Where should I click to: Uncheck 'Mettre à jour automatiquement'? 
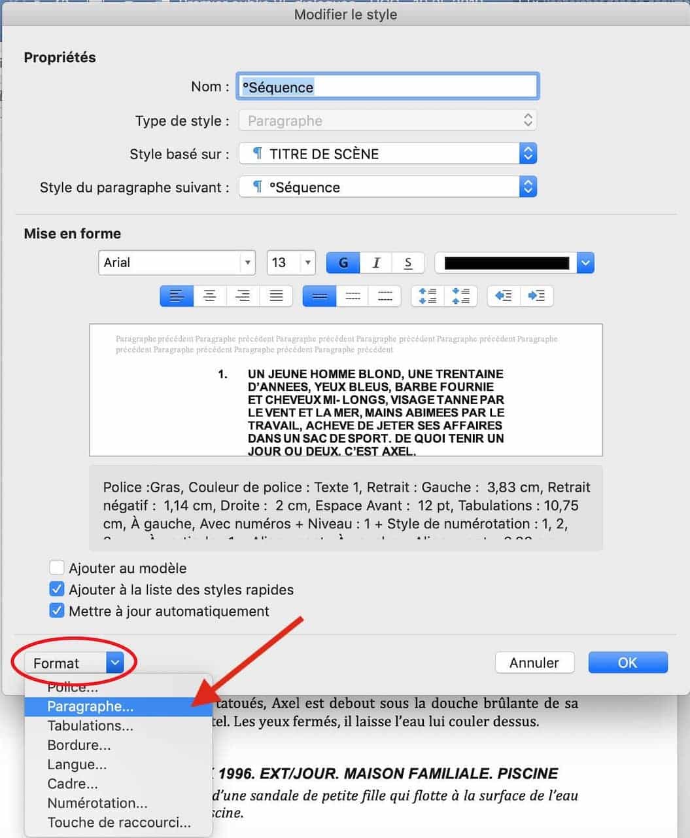[x=58, y=611]
